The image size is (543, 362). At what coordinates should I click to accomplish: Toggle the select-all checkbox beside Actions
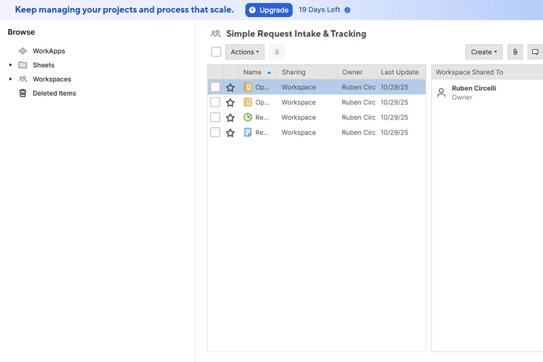pos(216,52)
